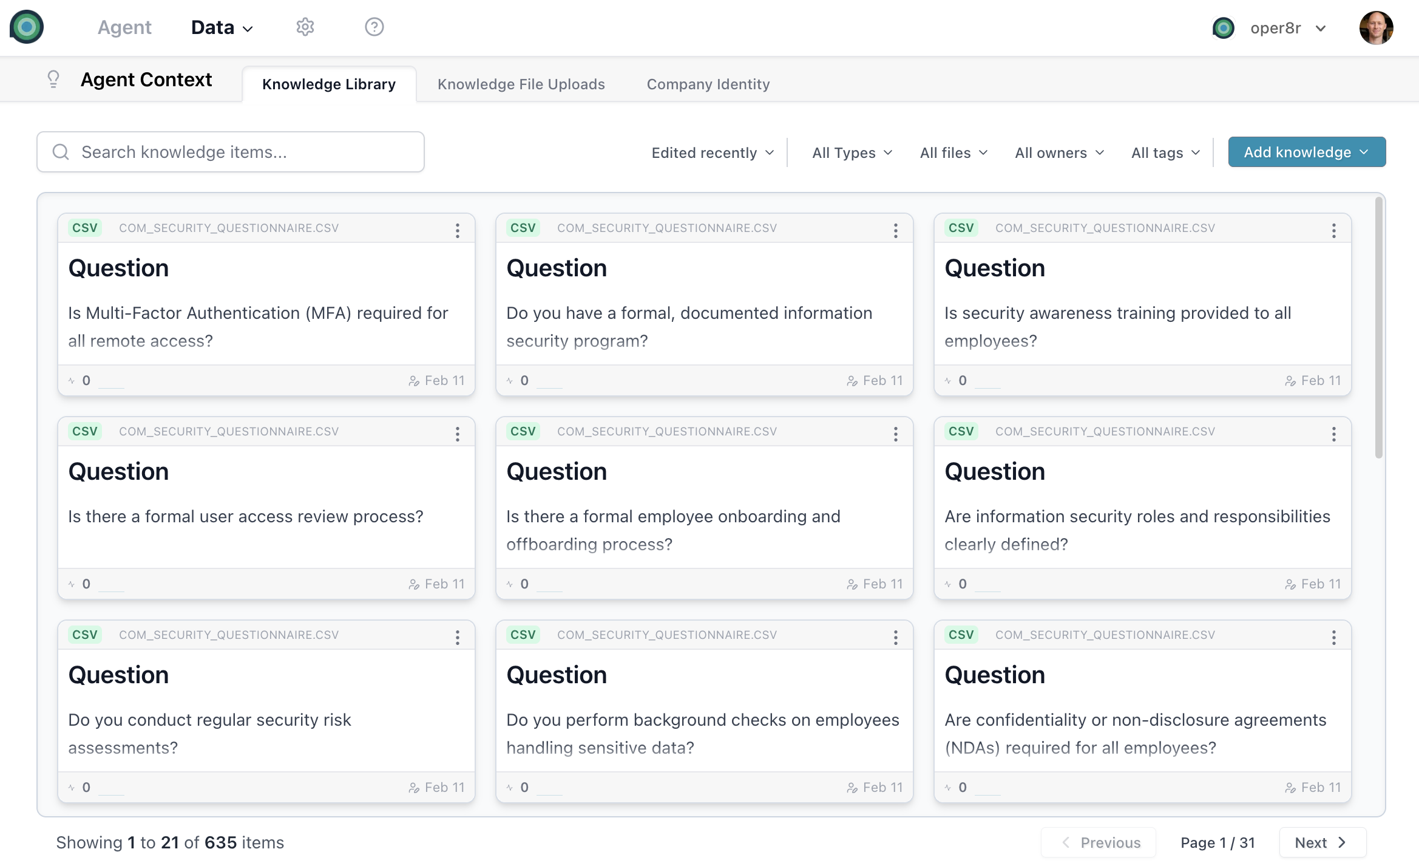Open the kebab menu on the background checks question card

coord(896,637)
